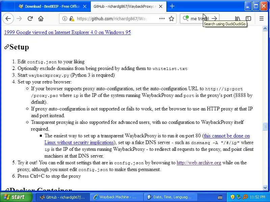The height and width of the screenshot is (202, 270).
Task: Go back to the previous page
Action: click(x=8, y=19)
